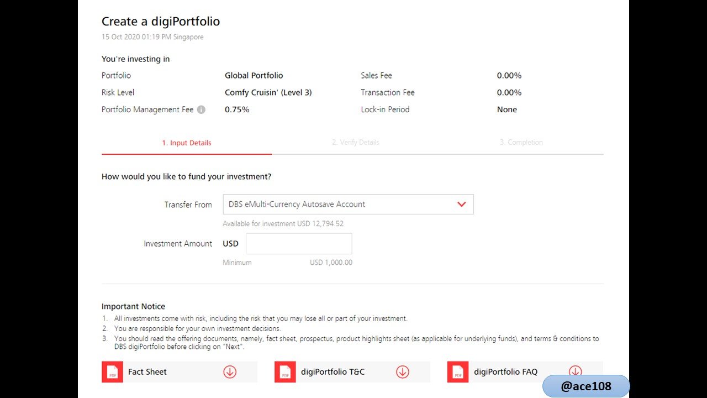Select the 1. Input Details step tab
Image resolution: width=707 pixels, height=398 pixels.
187,143
